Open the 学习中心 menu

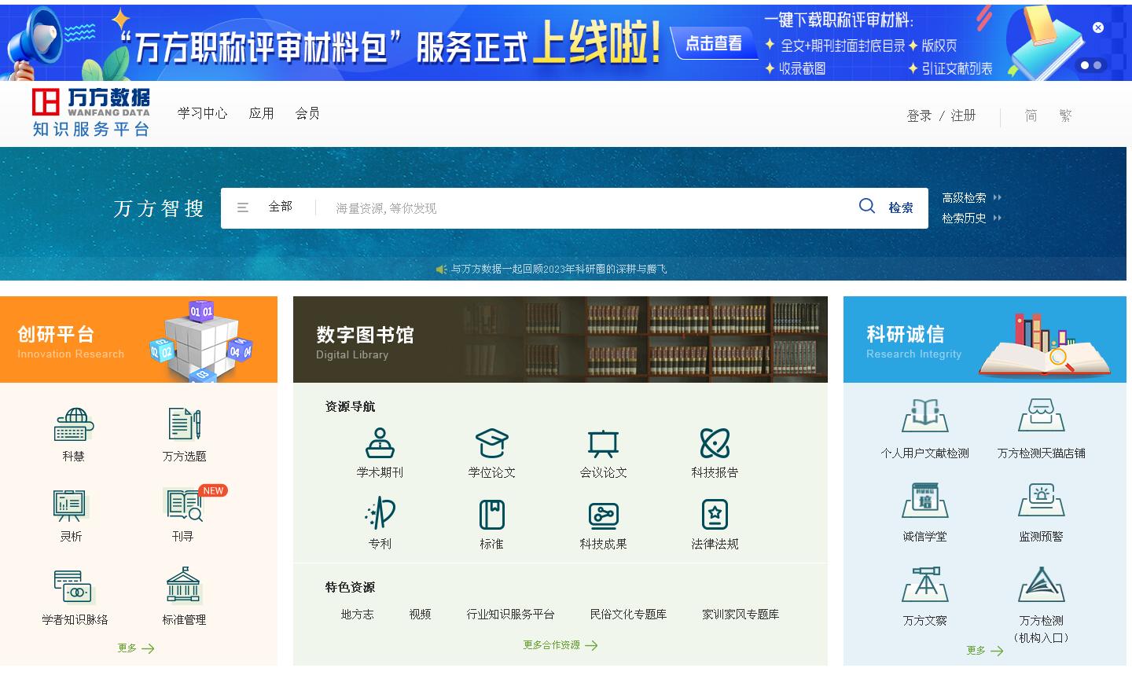[202, 113]
